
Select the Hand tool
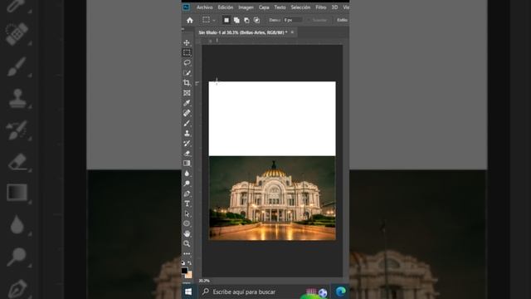(187, 234)
